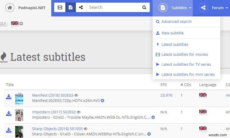Click N/A FPS in Imposters row
Image resolution: width=230 pixels, height=138 pixels.
pyautogui.click(x=164, y=112)
